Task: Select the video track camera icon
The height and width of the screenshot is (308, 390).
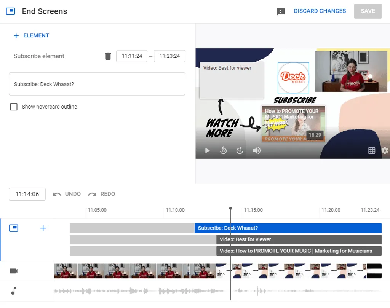Action: 14,271
